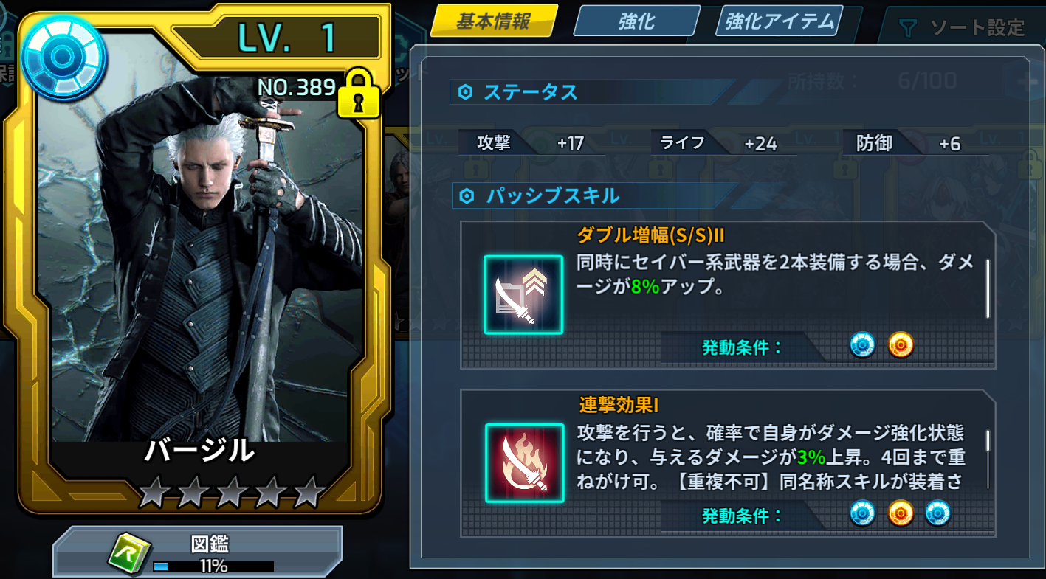The height and width of the screenshot is (579, 1046).
Task: Click the 図鑑 11% progress bar
Action: tap(213, 566)
